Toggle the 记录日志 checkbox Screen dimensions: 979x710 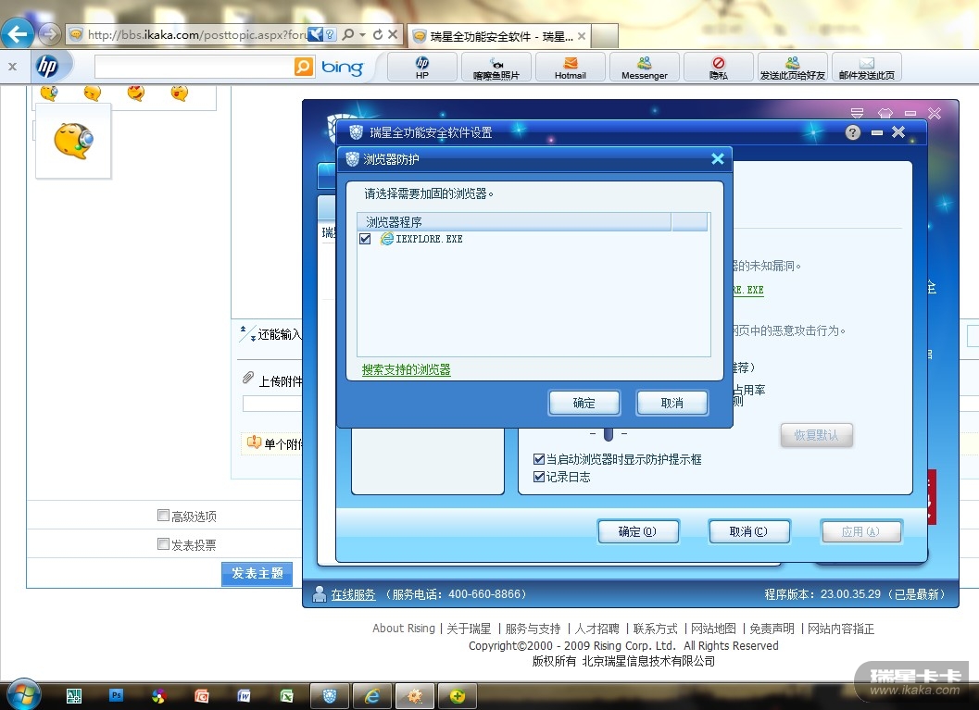pos(539,477)
